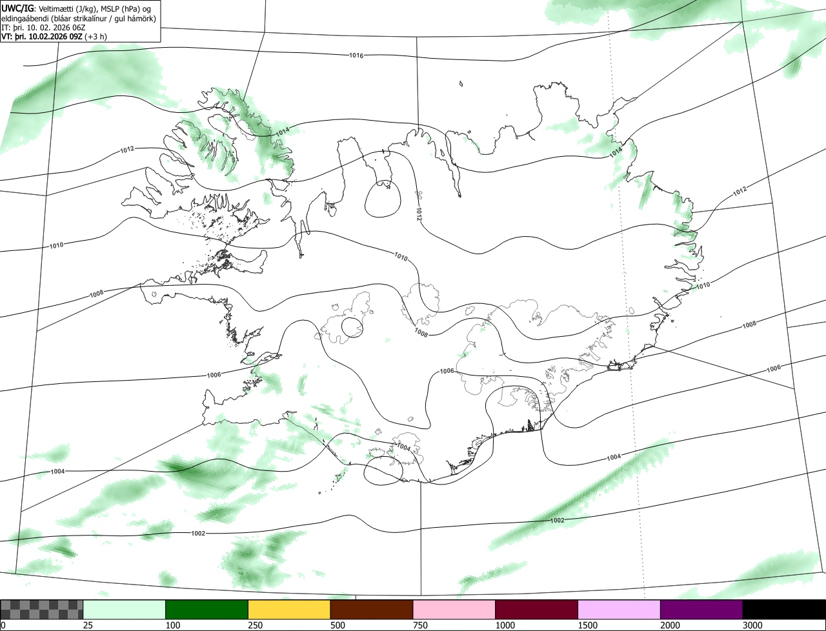Screen dimensions: 826x631
Task: Click the legend value label 25
Action: (x=88, y=625)
